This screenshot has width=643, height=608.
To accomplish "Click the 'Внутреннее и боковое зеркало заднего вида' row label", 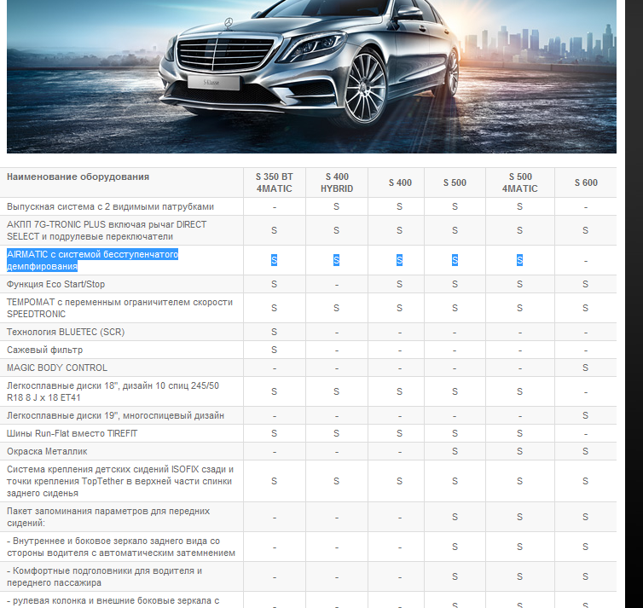I will coord(121,547).
